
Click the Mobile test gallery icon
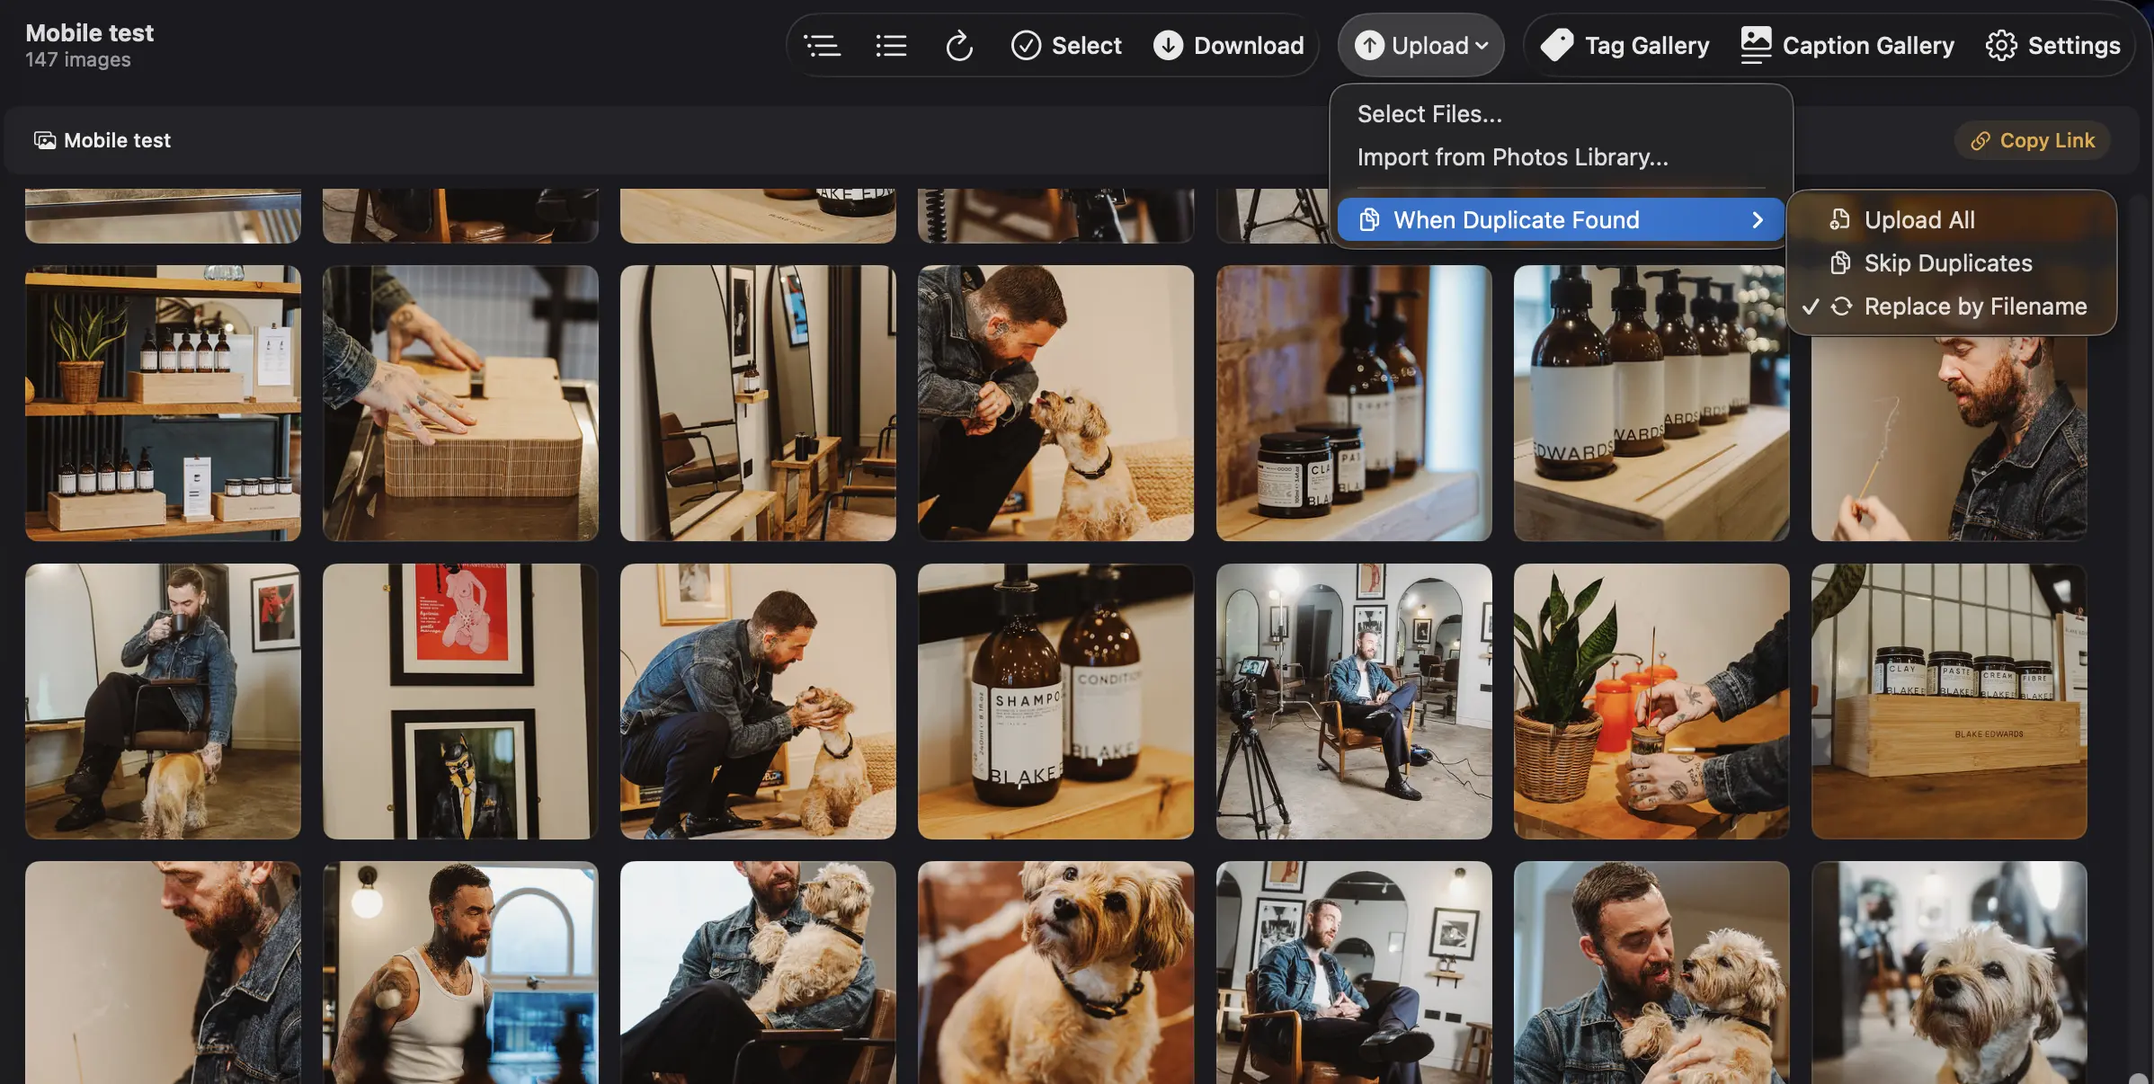click(x=45, y=140)
